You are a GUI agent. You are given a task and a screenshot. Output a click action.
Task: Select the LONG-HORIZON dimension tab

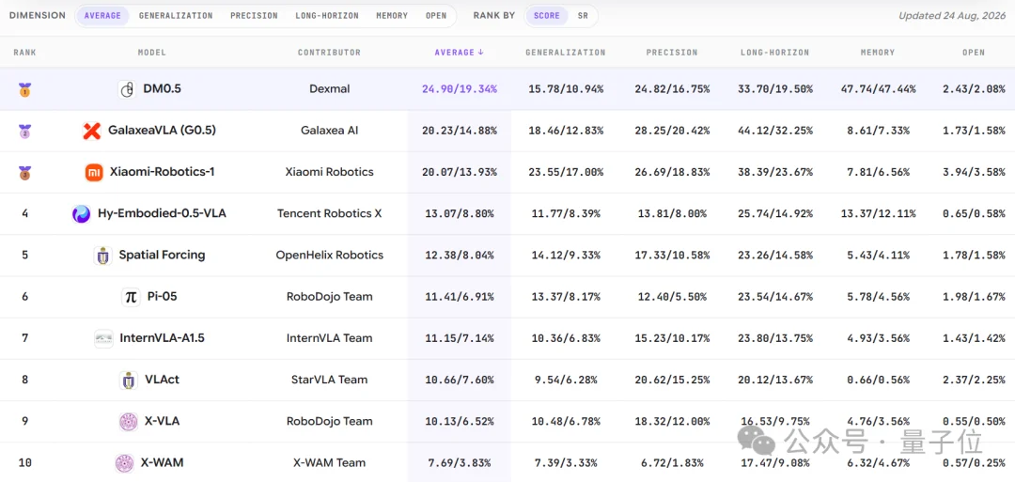[327, 16]
